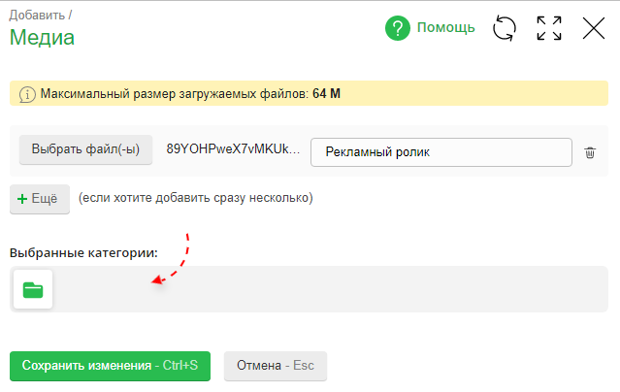Click the 64 M maximum size text
Image resolution: width=620 pixels, height=392 pixels.
coord(326,94)
